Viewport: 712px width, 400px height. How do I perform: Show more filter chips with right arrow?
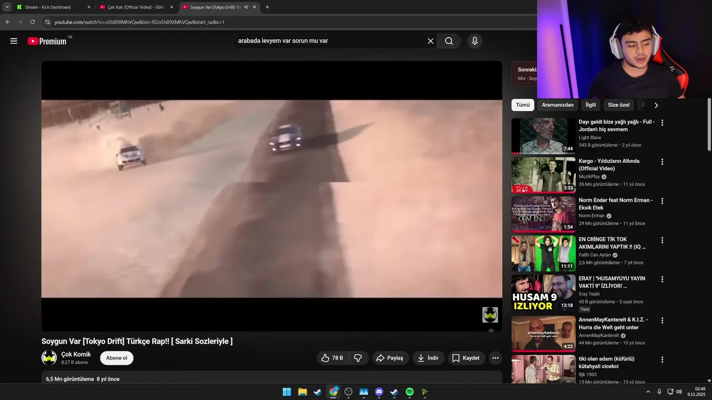pyautogui.click(x=656, y=105)
